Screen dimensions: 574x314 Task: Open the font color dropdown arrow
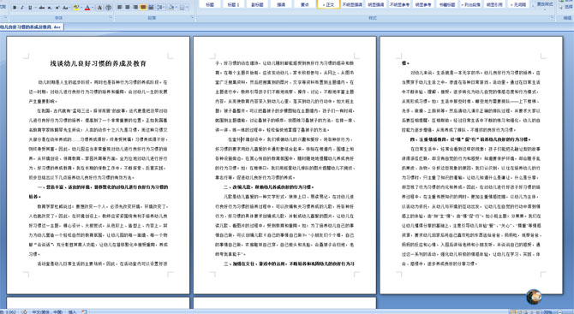pyautogui.click(x=93, y=8)
